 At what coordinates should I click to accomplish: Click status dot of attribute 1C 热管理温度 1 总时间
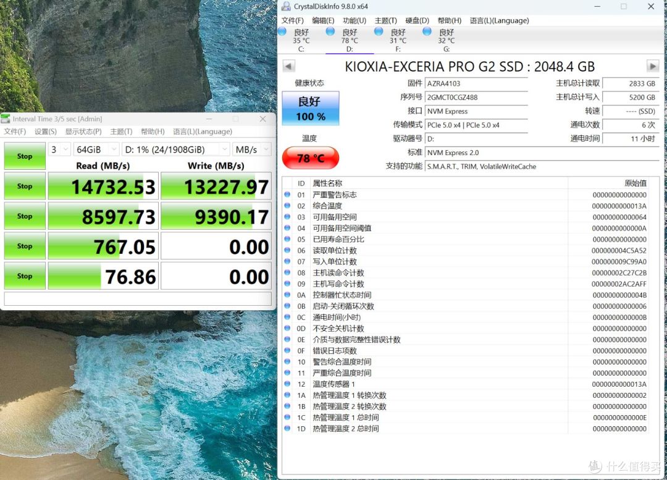pos(287,418)
